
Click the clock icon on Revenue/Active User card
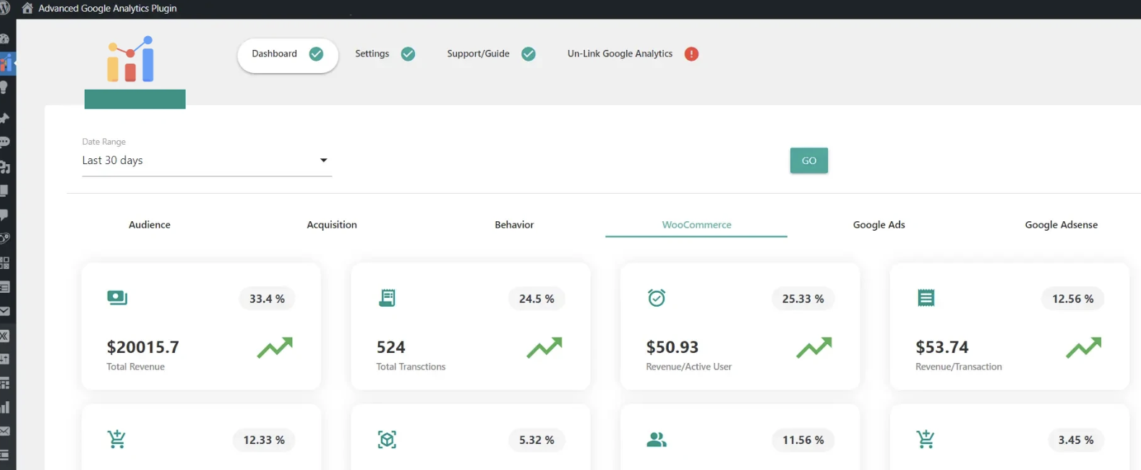(657, 298)
